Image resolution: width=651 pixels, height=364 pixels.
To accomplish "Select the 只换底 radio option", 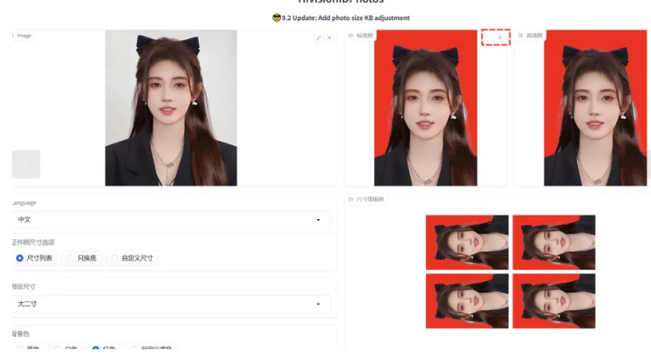I will [x=70, y=258].
